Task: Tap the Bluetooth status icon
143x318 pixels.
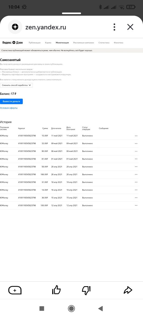Action: pos(100,7)
